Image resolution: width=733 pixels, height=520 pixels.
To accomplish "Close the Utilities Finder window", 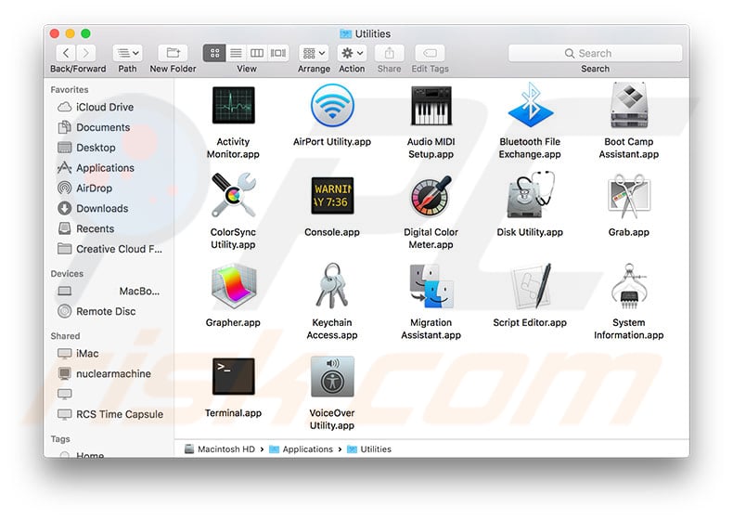I will point(55,33).
